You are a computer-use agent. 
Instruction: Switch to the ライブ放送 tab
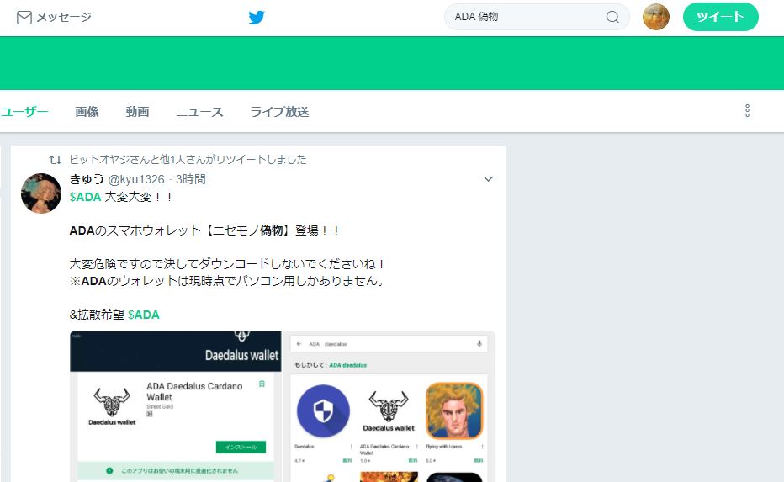(x=279, y=112)
